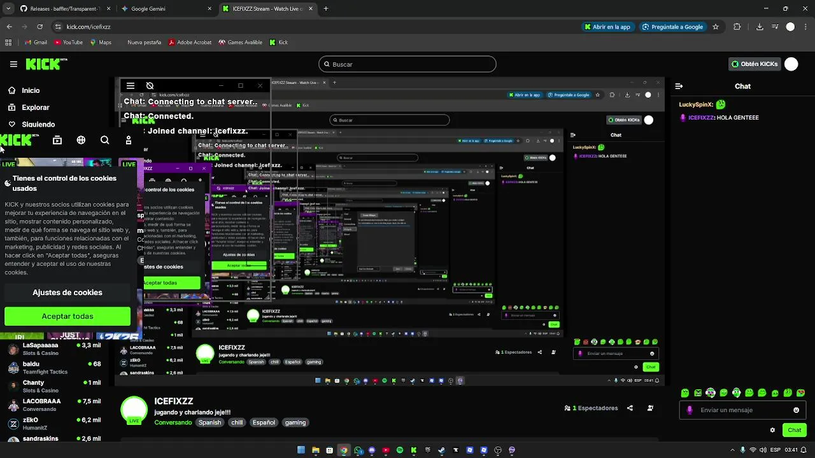The image size is (815, 458).
Task: Open sandraskins channel in sidebar
Action: [54, 439]
